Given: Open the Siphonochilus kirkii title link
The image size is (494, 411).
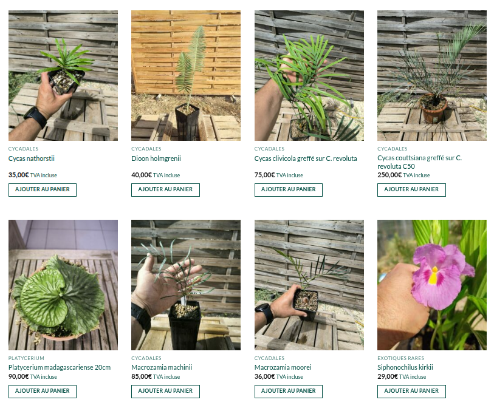Looking at the screenshot, I should click(x=405, y=367).
